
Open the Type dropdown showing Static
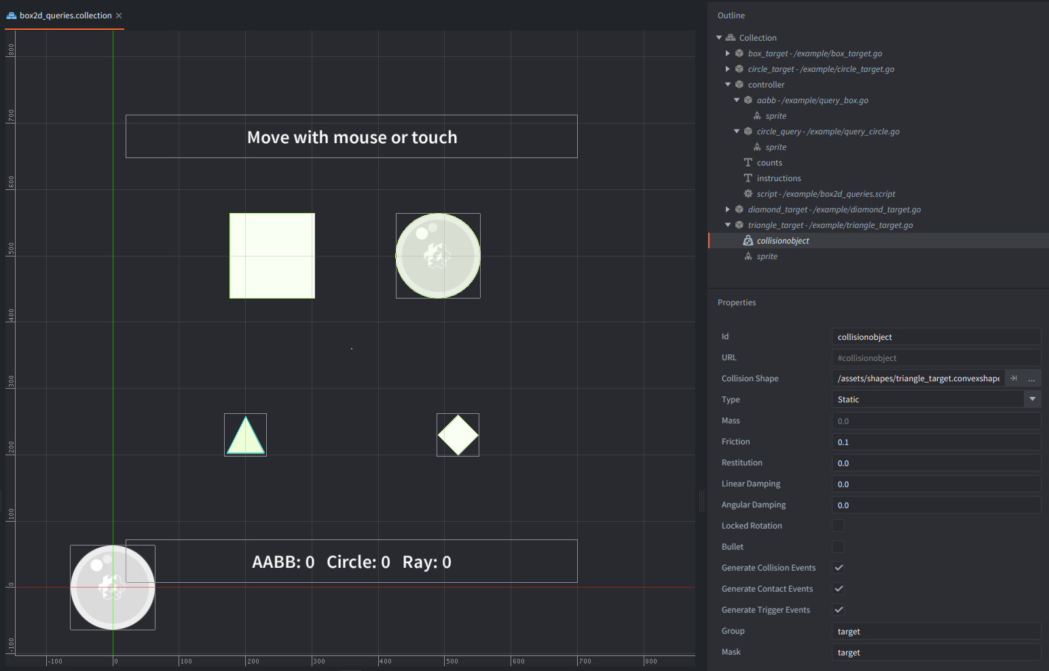pos(936,400)
